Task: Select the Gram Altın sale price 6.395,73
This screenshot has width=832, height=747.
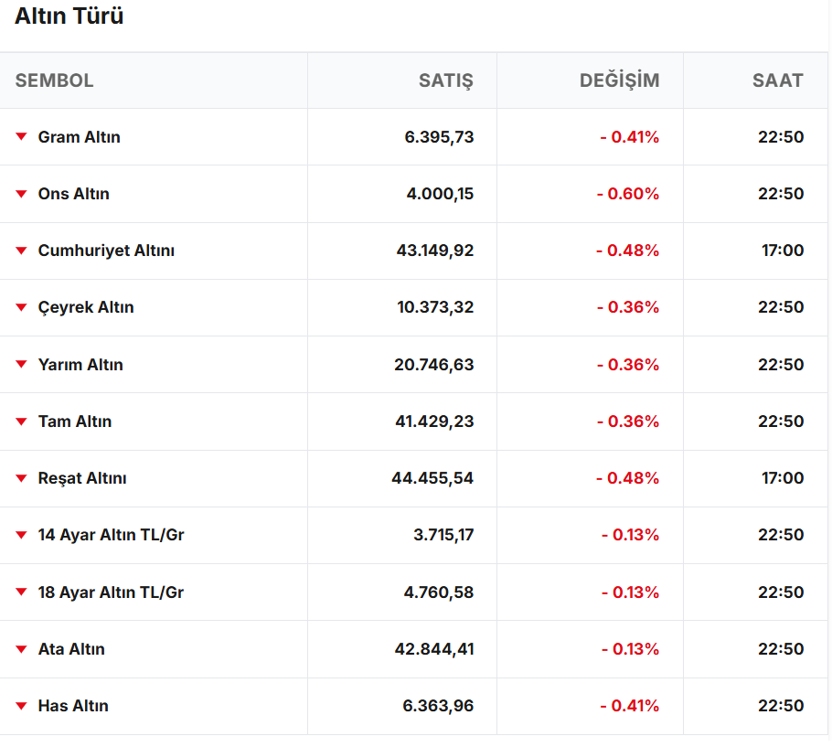Action: [440, 137]
